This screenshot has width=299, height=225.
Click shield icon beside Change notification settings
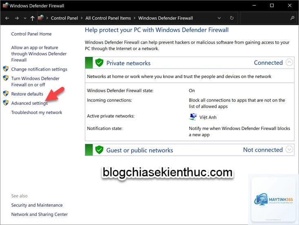[x=6, y=69]
